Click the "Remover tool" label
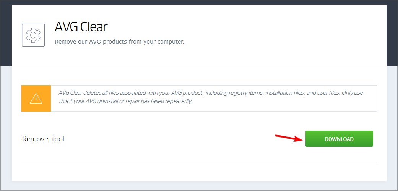Viewport: 398px width, 191px height. [x=43, y=139]
